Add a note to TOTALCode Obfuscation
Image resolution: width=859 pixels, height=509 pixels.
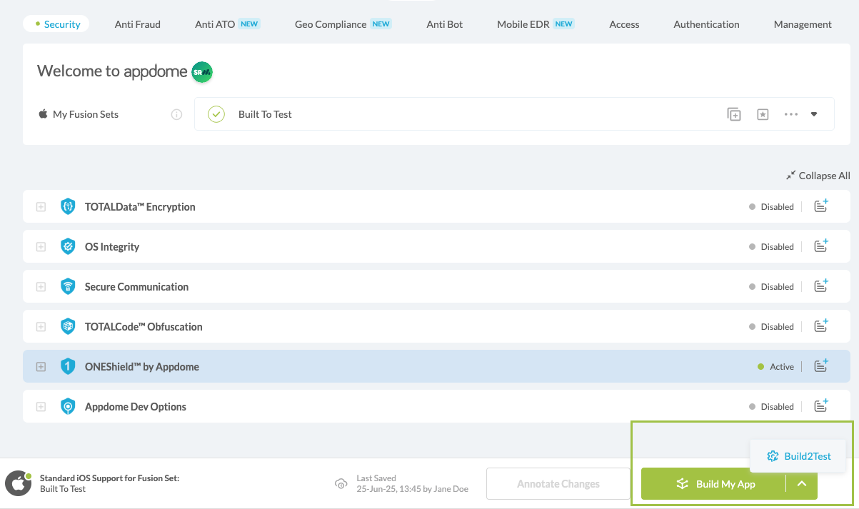point(820,326)
